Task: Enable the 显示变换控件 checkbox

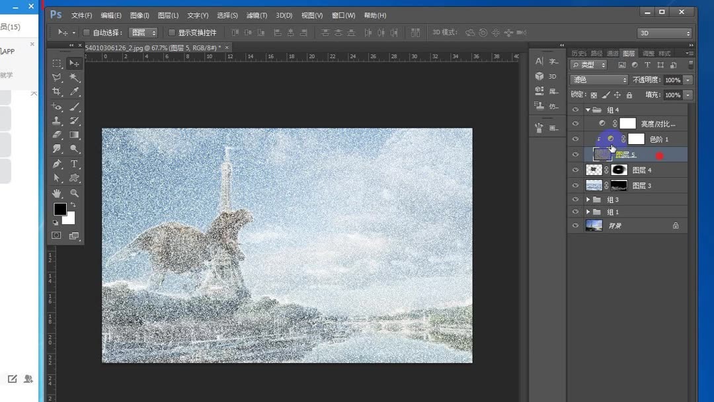Action: click(x=172, y=32)
